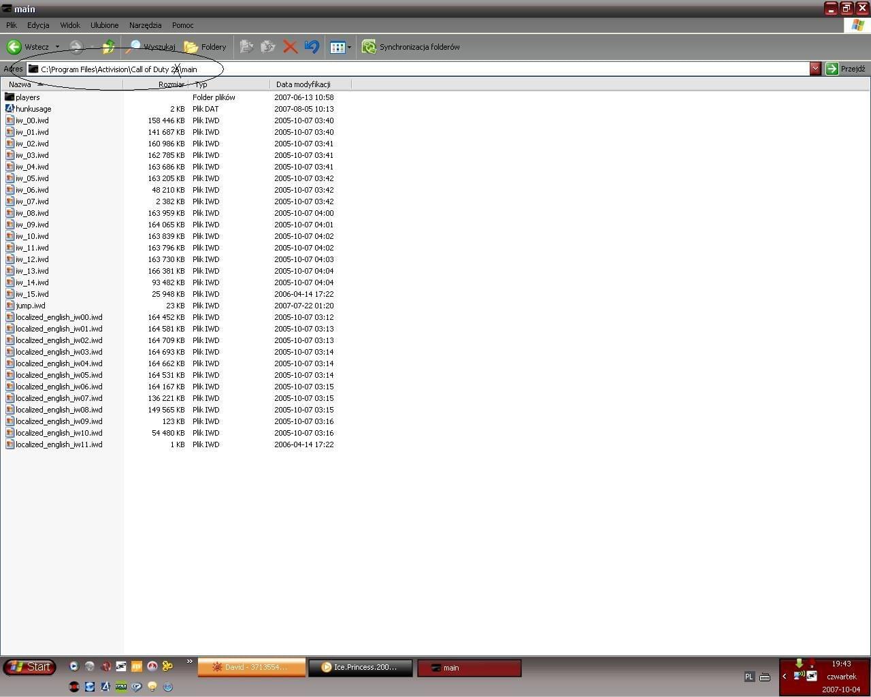Click file name localized_english_iw05.iwd
This screenshot has height=697, width=871.
(x=59, y=375)
